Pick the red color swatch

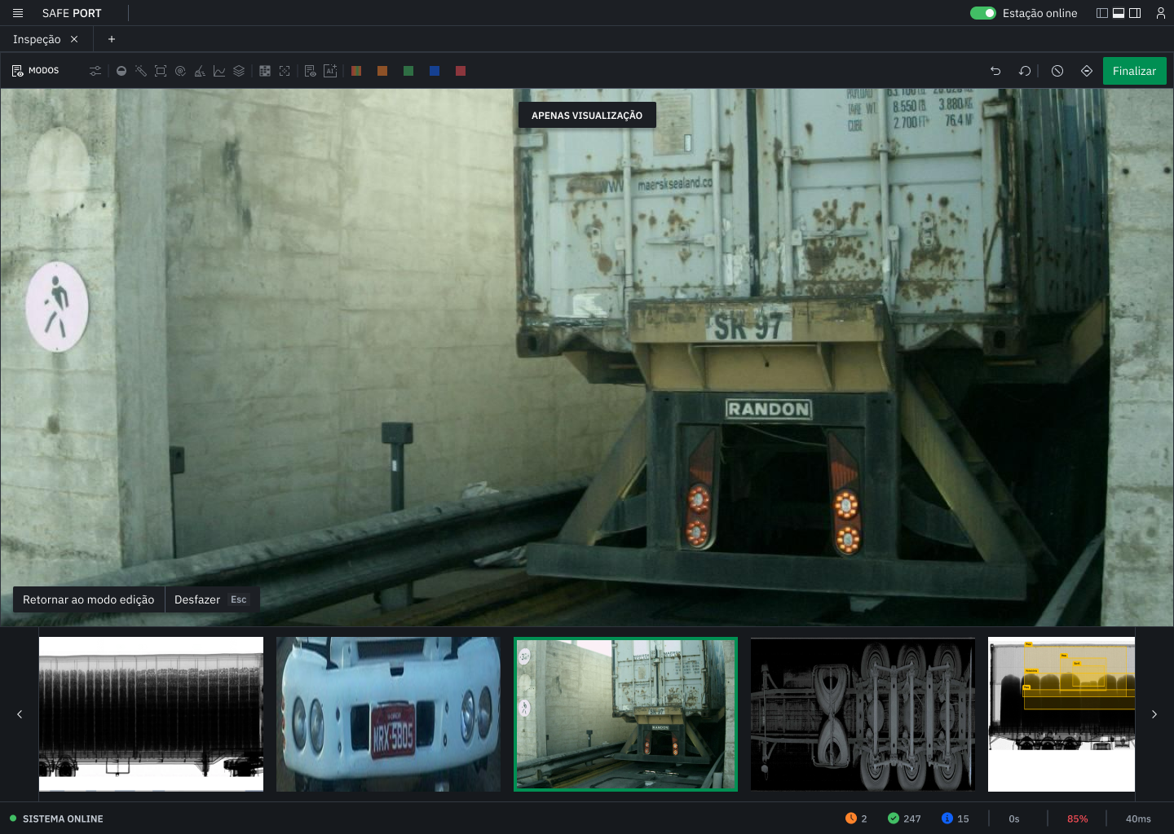click(x=461, y=71)
